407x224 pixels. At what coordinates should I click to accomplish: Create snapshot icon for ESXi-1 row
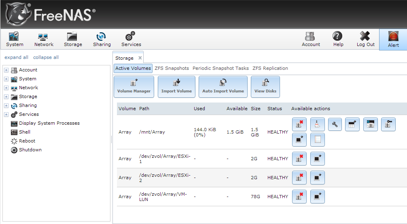[x=318, y=159]
